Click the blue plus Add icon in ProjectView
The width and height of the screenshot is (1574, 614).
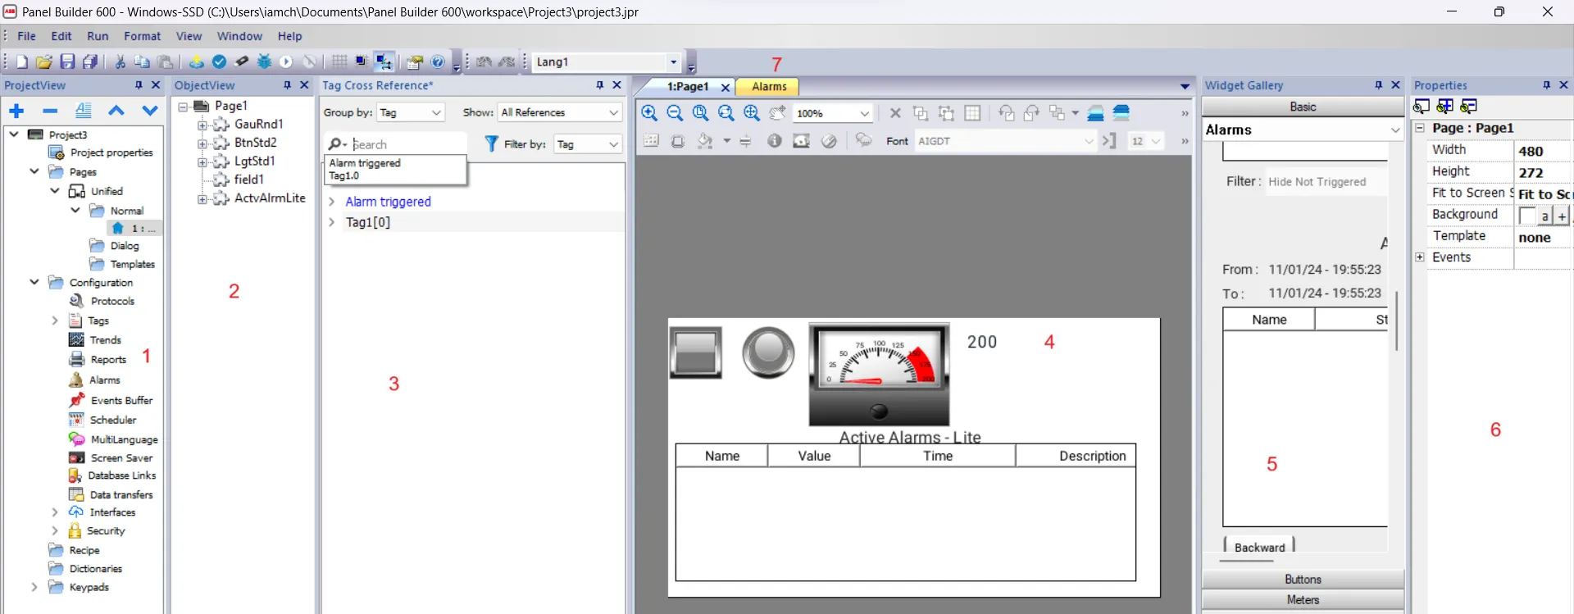(16, 111)
